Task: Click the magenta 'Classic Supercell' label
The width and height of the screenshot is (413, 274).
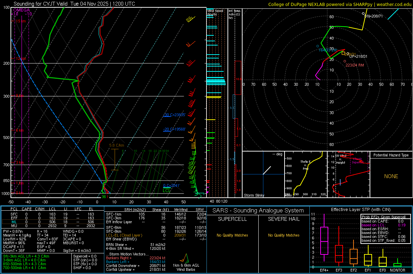Action: (x=357, y=161)
